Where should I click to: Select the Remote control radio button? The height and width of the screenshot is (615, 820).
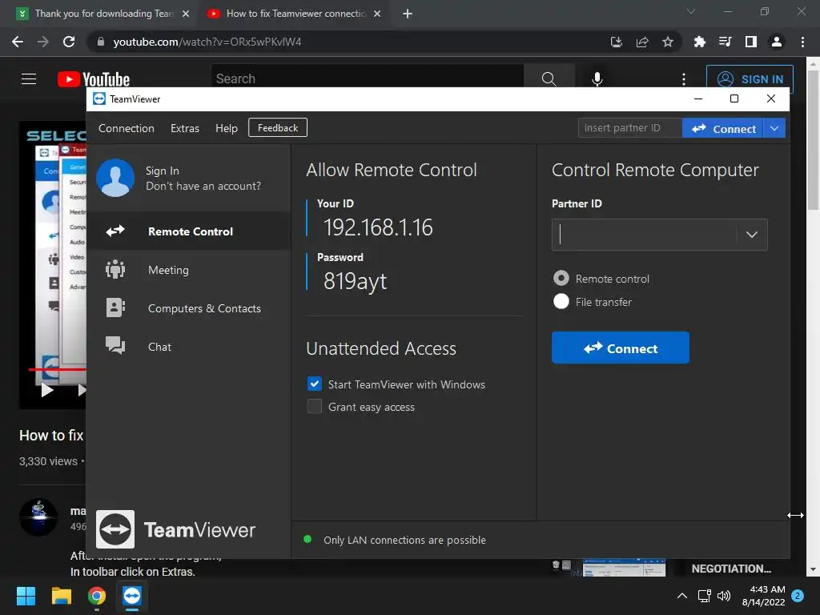pos(561,278)
